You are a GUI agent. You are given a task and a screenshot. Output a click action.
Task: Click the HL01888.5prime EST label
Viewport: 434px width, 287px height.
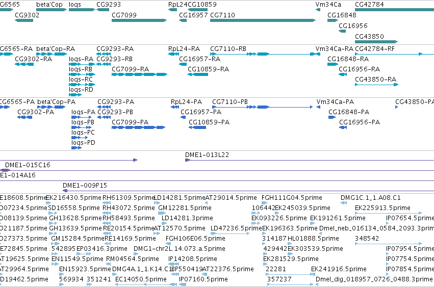click(313, 239)
